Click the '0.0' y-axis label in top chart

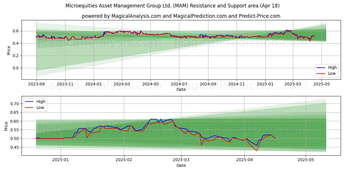pos(16,68)
